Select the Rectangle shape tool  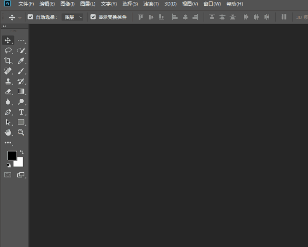pyautogui.click(x=21, y=122)
